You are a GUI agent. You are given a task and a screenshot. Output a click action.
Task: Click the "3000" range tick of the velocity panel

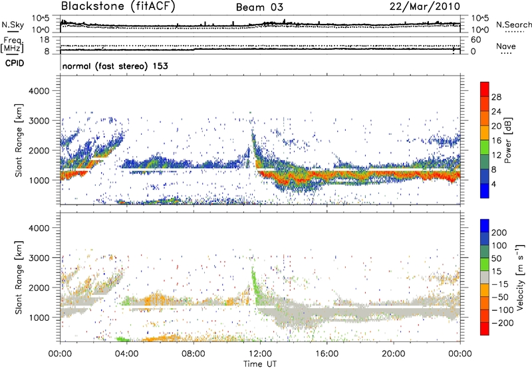pyautogui.click(x=39, y=258)
